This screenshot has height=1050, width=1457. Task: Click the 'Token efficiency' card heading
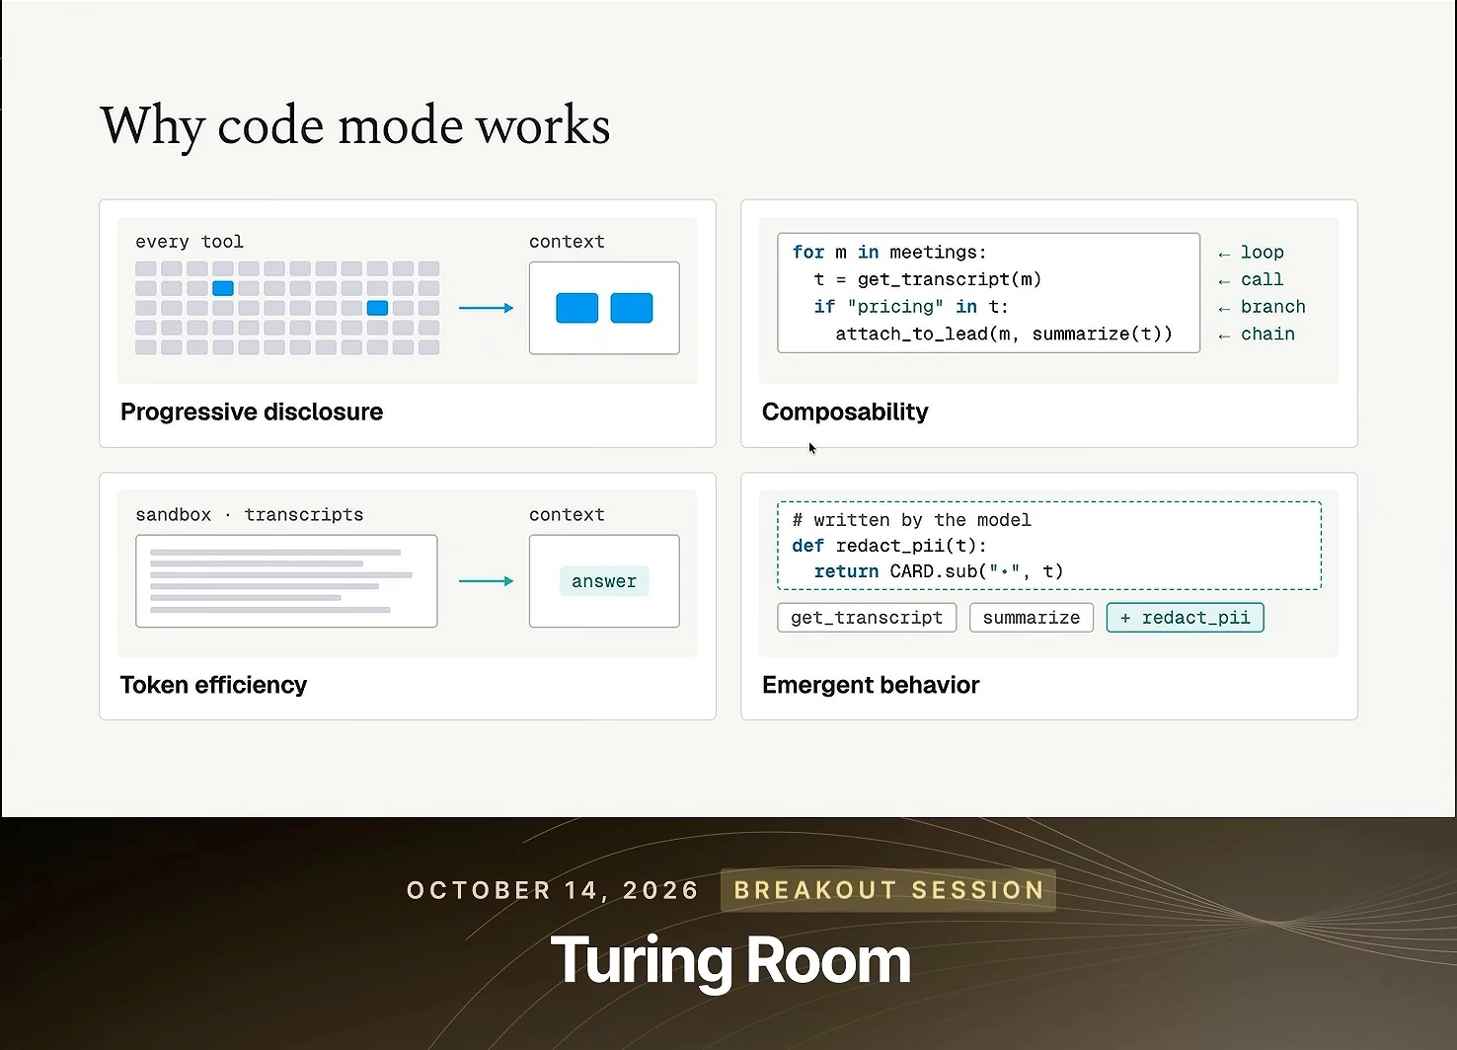(x=213, y=685)
